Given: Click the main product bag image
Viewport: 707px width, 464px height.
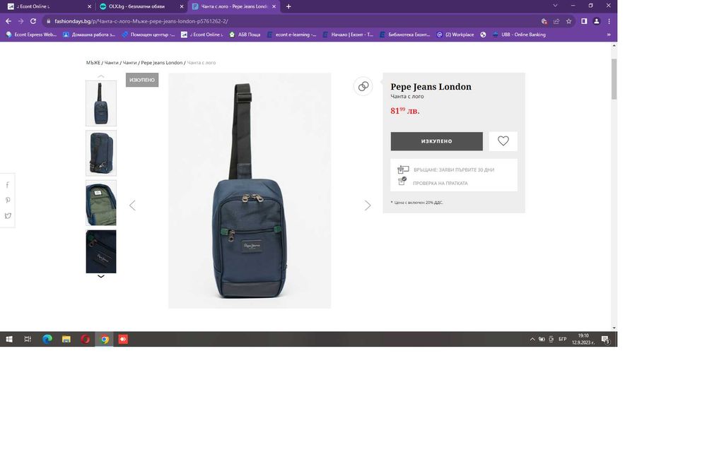Looking at the screenshot, I should pyautogui.click(x=250, y=191).
